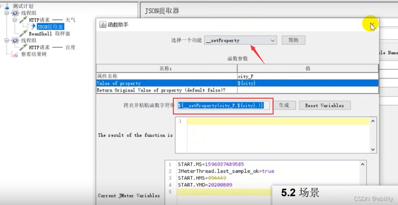The height and width of the screenshot is (205, 398).
Task: Click the 生成 button
Action: pos(284,105)
